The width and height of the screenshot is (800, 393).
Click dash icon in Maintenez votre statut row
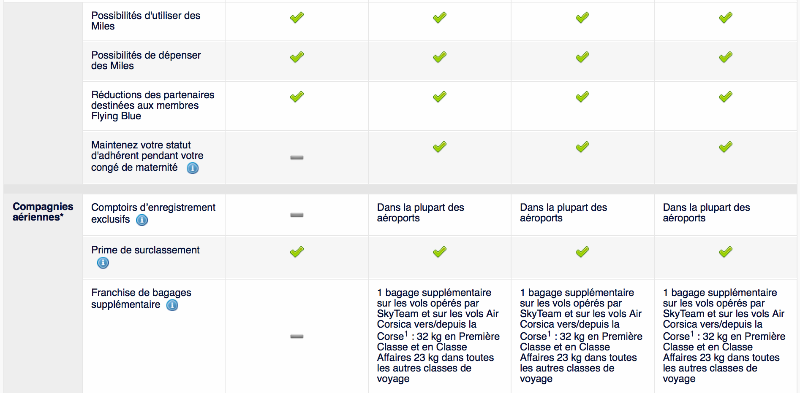coord(297,158)
